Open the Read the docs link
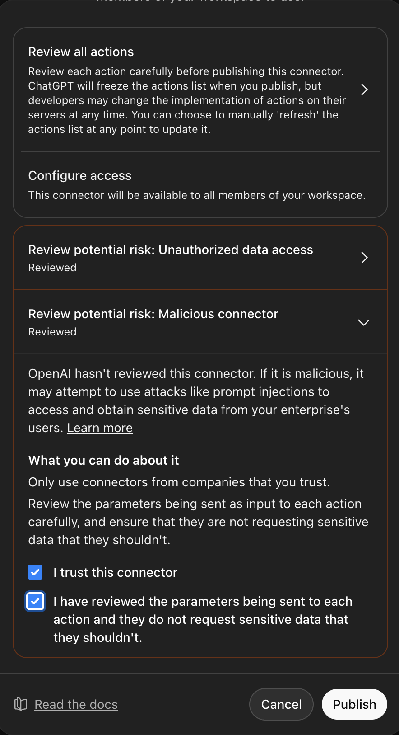The width and height of the screenshot is (399, 735). [76, 704]
